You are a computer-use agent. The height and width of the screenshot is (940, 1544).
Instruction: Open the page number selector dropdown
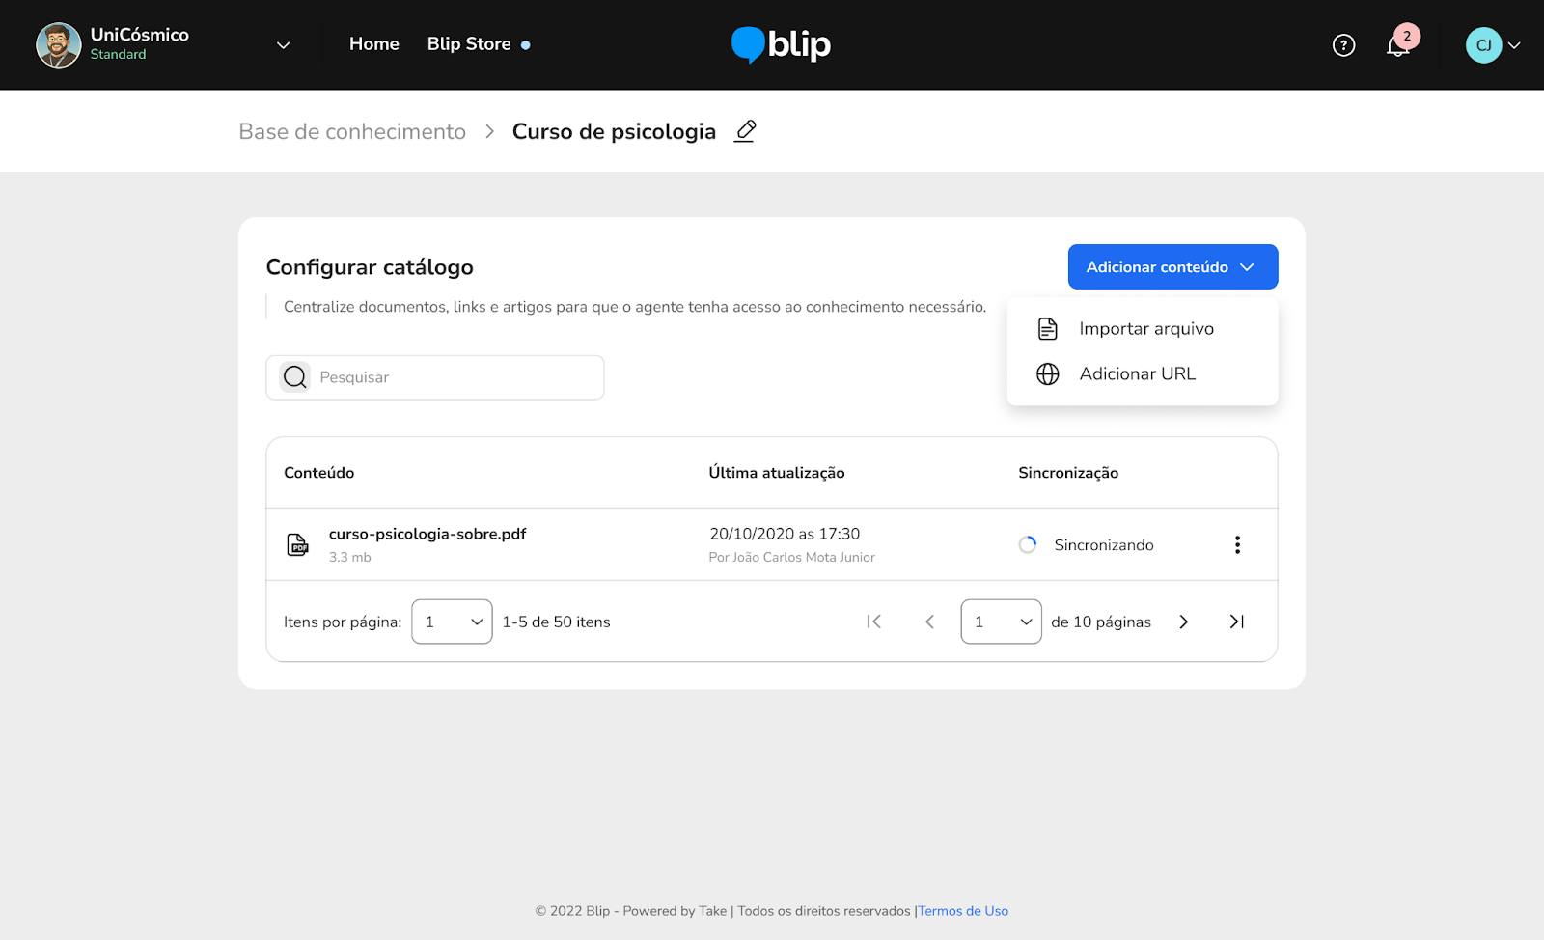click(x=1001, y=622)
